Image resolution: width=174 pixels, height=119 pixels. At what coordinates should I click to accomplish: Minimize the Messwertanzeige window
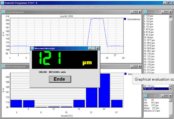[x=90, y=48]
